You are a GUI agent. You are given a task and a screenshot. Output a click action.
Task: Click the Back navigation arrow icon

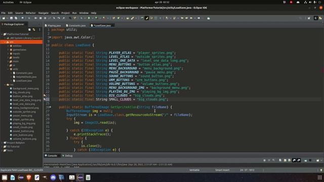[x=191, y=18]
